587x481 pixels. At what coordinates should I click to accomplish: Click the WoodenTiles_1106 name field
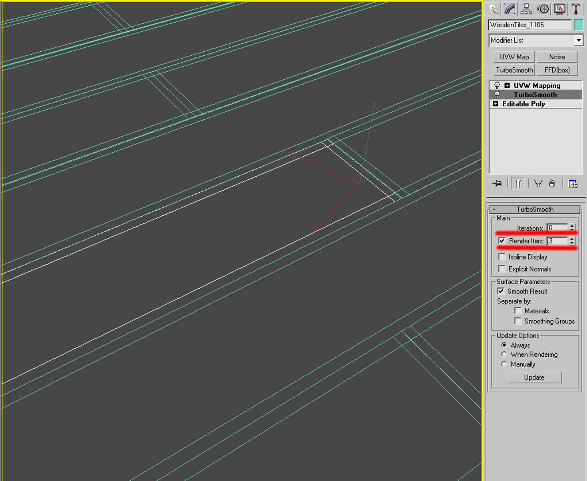click(x=530, y=25)
